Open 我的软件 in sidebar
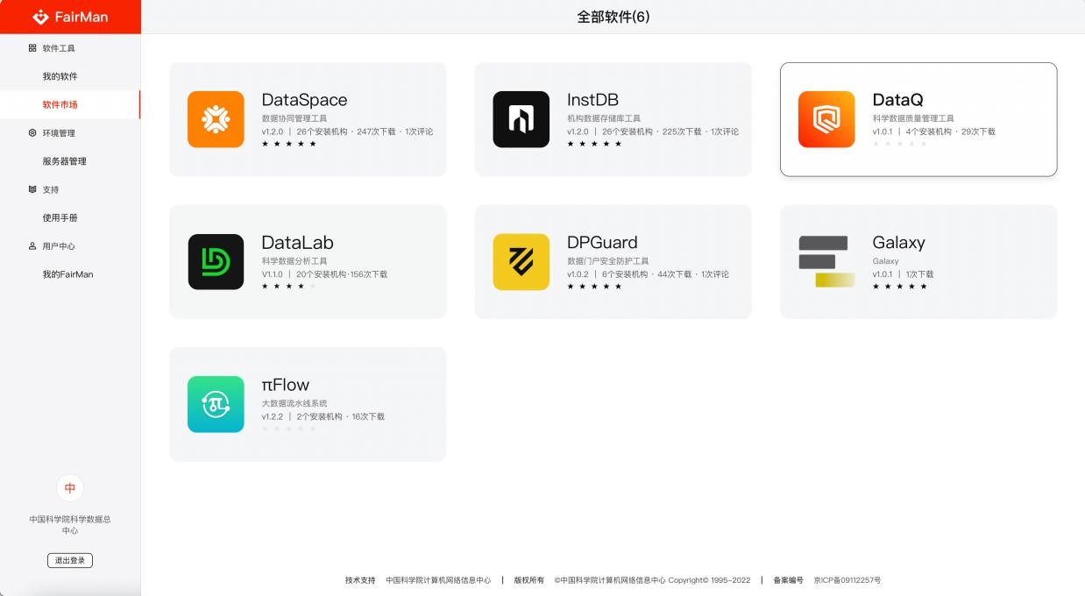The width and height of the screenshot is (1085, 596). [60, 76]
